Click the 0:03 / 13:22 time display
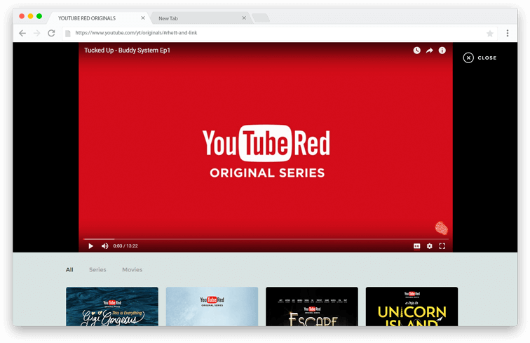The image size is (530, 343). pos(125,246)
